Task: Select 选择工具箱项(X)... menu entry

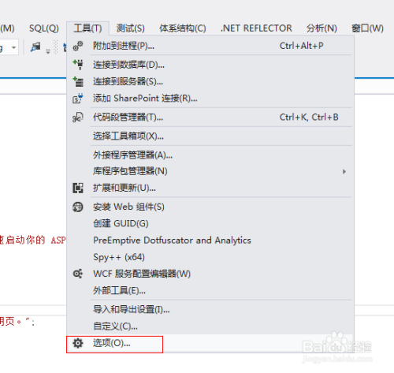Action: click(210, 136)
